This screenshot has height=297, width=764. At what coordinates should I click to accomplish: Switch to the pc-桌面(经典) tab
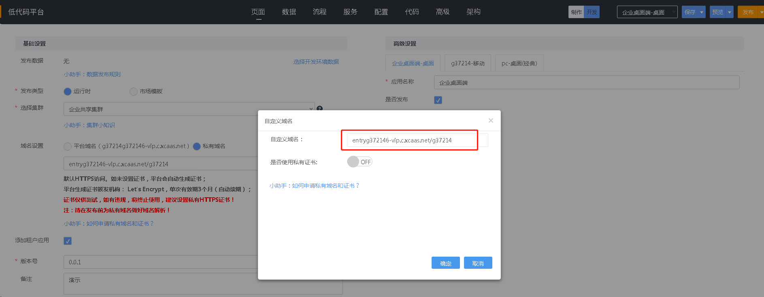click(x=519, y=63)
